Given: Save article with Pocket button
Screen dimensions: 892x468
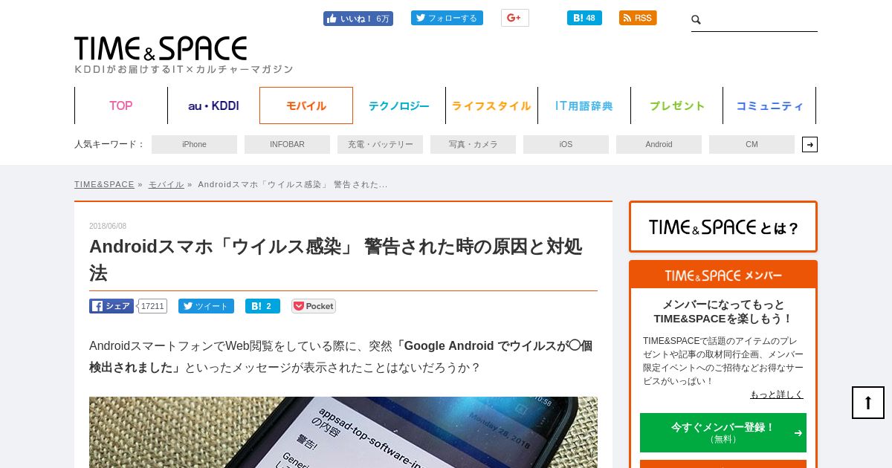Looking at the screenshot, I should pyautogui.click(x=314, y=306).
